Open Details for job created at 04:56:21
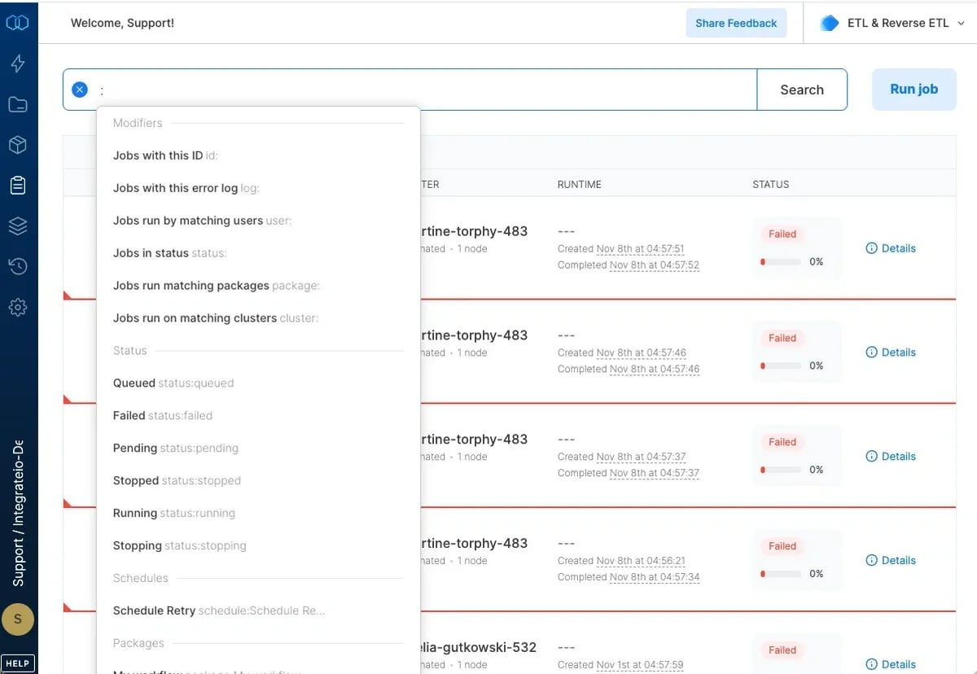Screen dimensions: 977x674 [891, 561]
